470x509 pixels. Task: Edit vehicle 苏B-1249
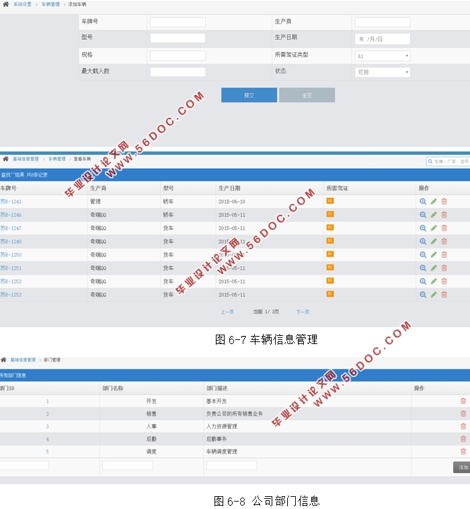(434, 242)
